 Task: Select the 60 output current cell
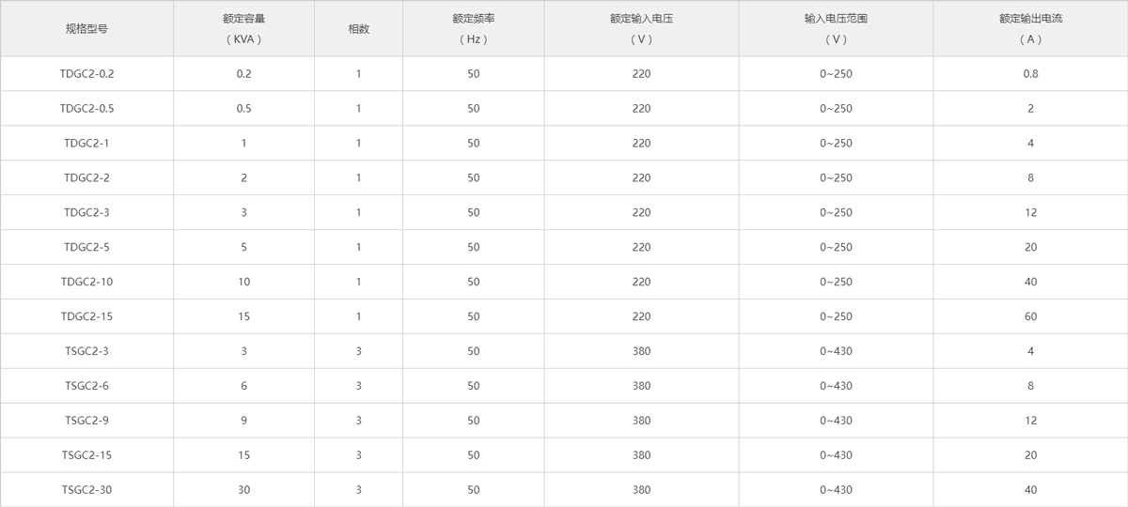tap(1030, 316)
